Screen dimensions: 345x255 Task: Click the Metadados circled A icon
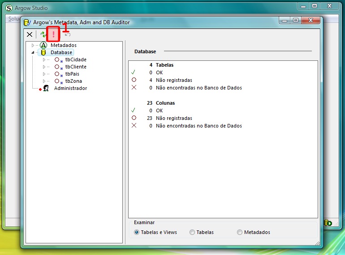pyautogui.click(x=43, y=45)
